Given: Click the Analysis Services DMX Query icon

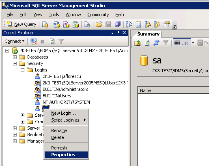Looking at the screenshot, I should [x=66, y=24].
